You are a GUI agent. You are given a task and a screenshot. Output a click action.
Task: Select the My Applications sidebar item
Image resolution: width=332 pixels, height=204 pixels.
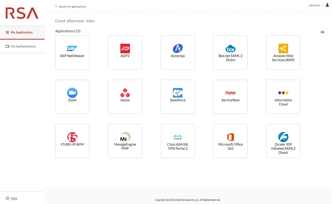(x=22, y=32)
